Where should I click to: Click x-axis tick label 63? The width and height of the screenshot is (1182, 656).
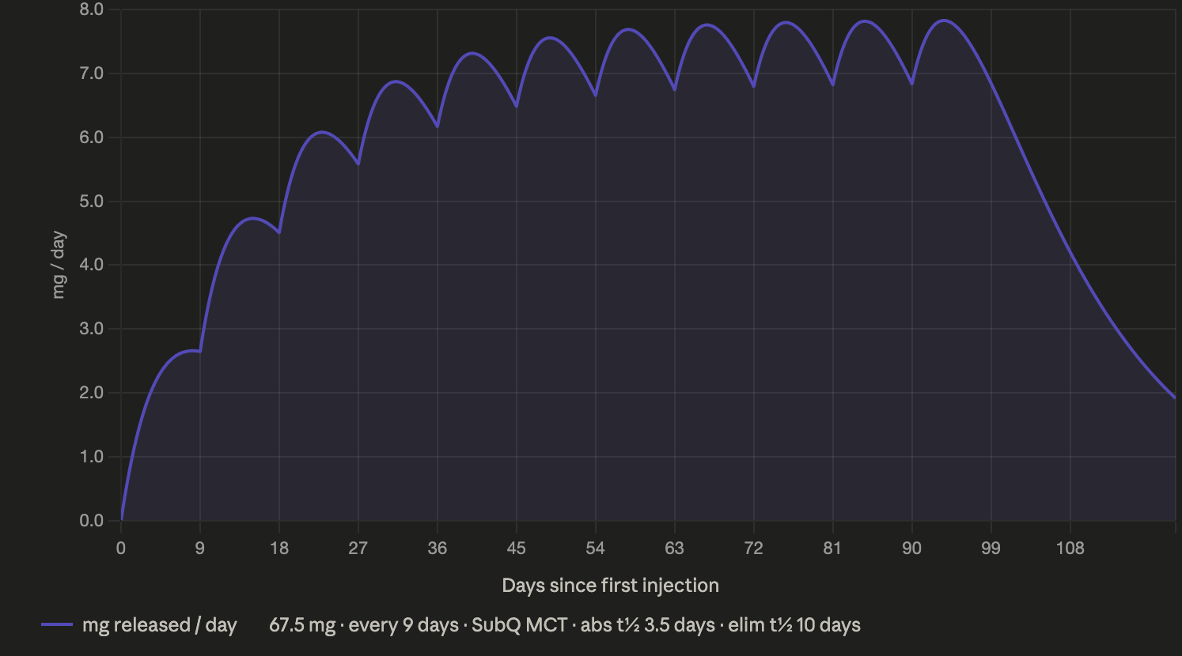point(675,548)
